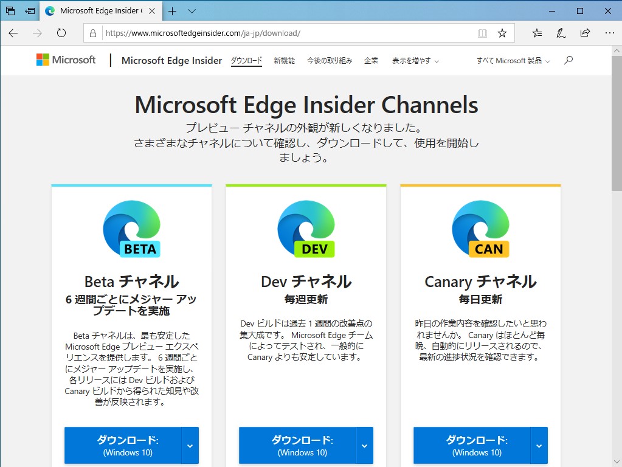Click the Share this page icon
622x467 pixels.
click(585, 33)
